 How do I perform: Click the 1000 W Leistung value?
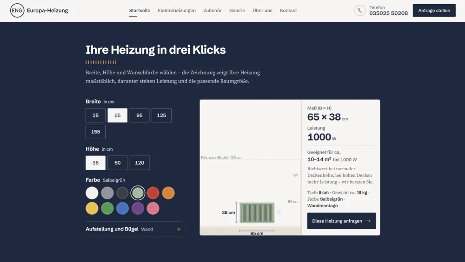pos(322,137)
